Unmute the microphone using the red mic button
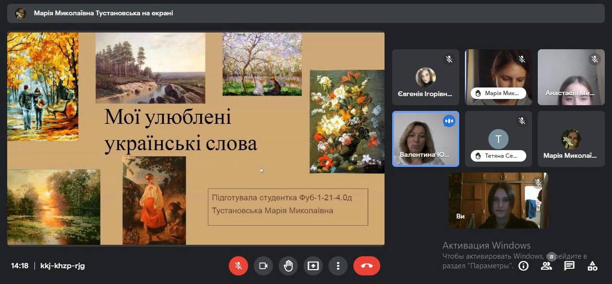 pos(238,266)
